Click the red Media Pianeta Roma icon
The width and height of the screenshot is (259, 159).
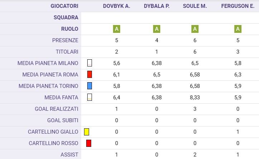[x=89, y=75]
